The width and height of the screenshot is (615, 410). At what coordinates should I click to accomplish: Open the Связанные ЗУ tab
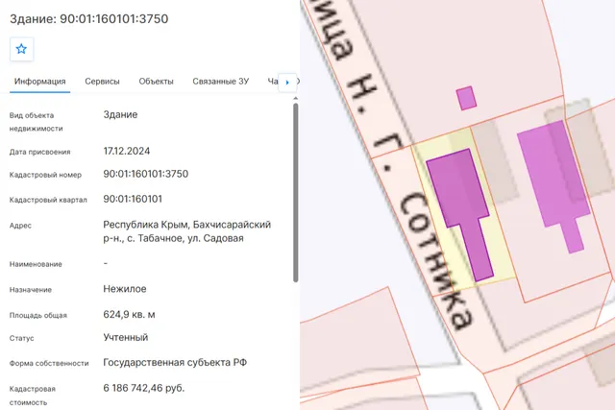[x=221, y=82]
